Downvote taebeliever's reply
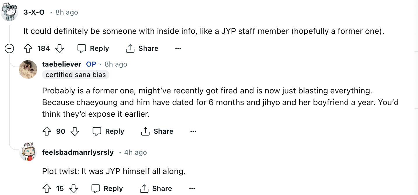This screenshot has height=195, width=418. (75, 131)
